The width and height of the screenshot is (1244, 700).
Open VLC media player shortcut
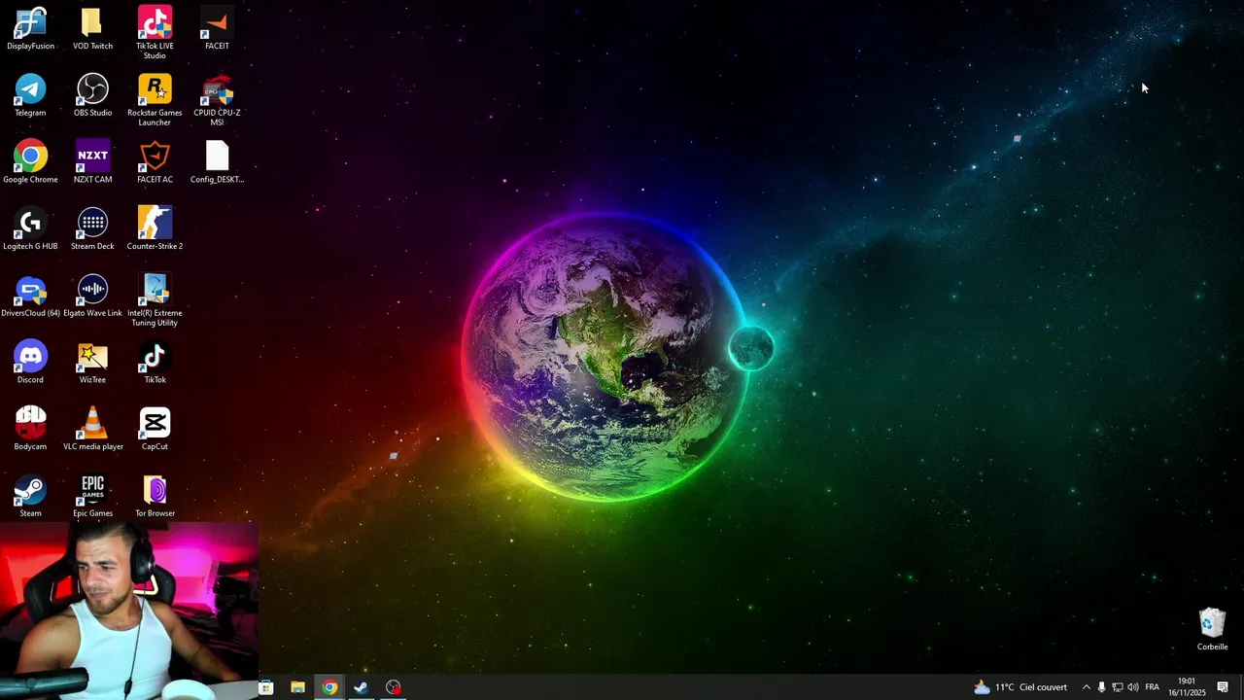[x=92, y=430]
